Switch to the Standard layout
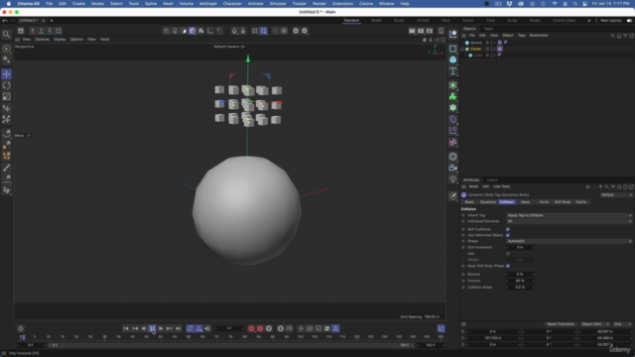 click(x=351, y=20)
